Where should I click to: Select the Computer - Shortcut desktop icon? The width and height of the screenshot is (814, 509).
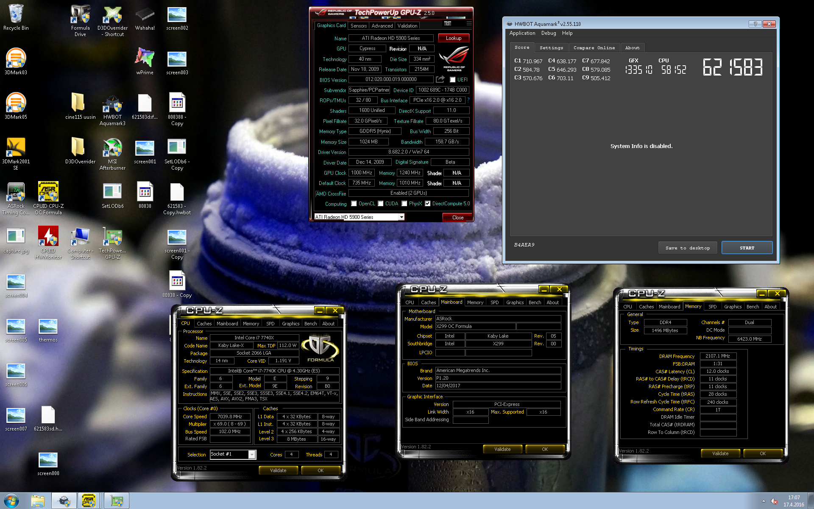pos(80,243)
